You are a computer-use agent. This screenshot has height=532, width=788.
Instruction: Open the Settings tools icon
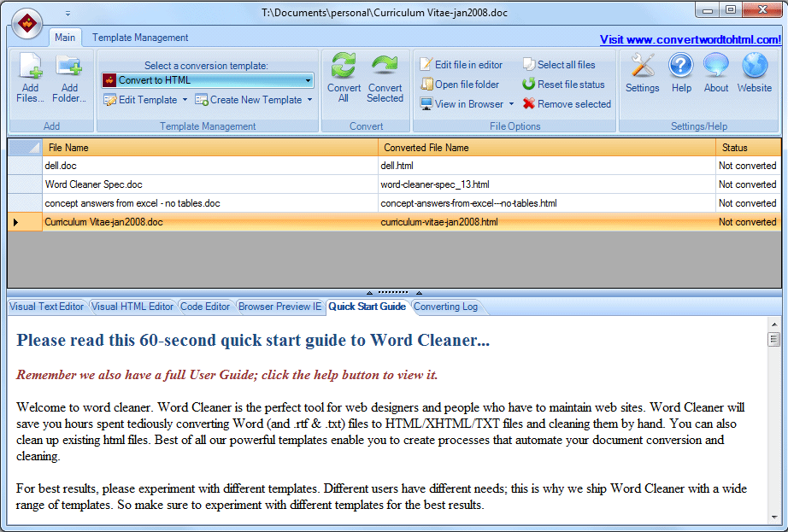point(642,67)
